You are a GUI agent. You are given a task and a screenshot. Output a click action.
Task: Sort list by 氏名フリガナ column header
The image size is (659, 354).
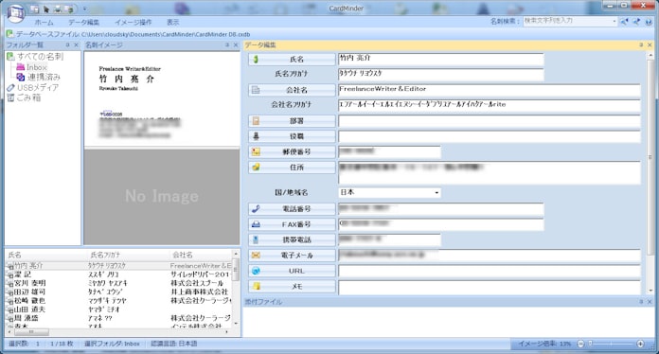coord(129,255)
